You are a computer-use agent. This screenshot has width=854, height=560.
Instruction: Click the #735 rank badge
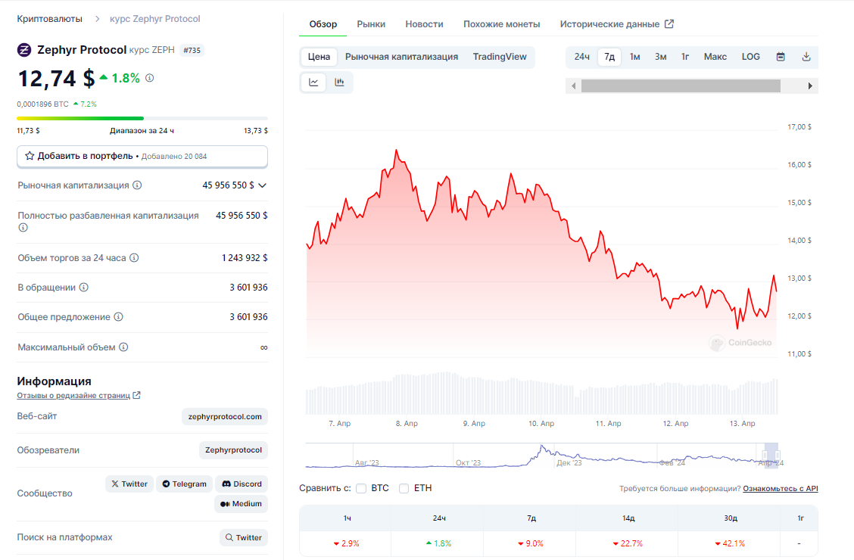pyautogui.click(x=192, y=50)
